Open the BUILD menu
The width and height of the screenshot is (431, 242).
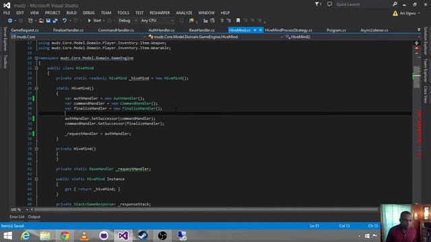71,13
